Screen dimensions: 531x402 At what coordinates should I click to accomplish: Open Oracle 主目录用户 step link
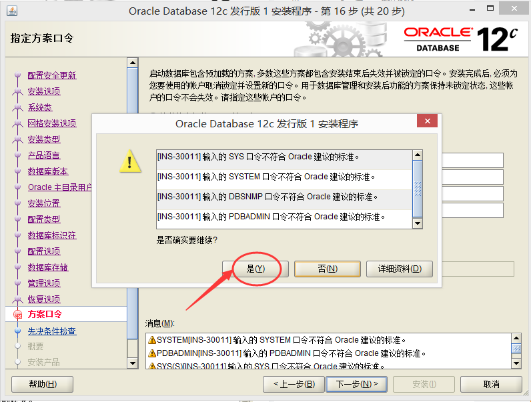(x=60, y=187)
